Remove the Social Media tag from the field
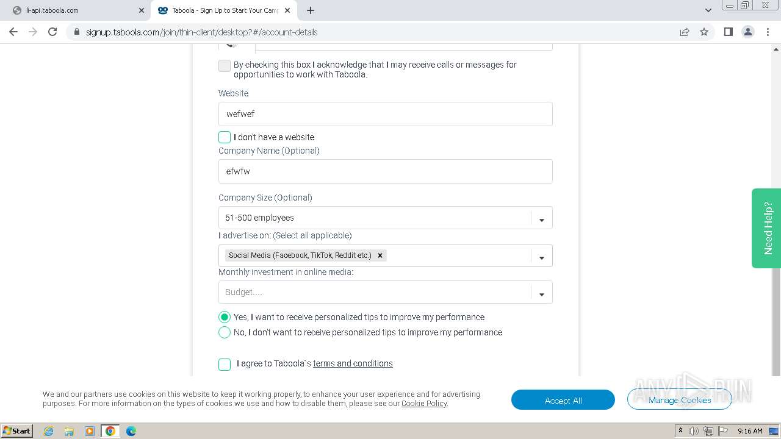The image size is (781, 439). pyautogui.click(x=380, y=255)
